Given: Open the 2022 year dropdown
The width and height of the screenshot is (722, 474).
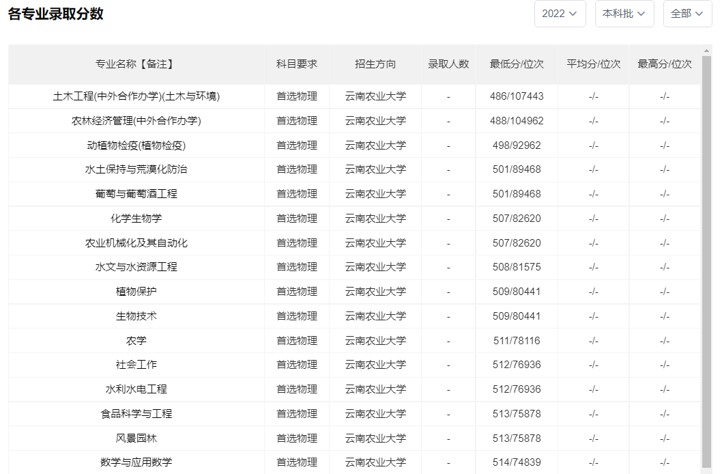Looking at the screenshot, I should coord(560,14).
